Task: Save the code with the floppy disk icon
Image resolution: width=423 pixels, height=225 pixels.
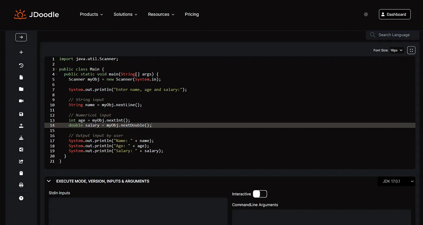Action: (21, 114)
